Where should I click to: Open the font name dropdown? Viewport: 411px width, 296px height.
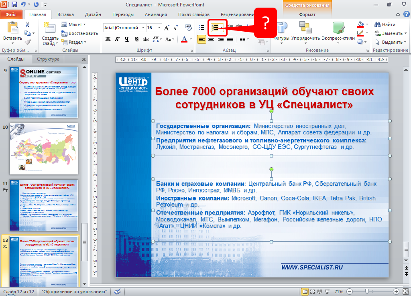(x=124, y=28)
